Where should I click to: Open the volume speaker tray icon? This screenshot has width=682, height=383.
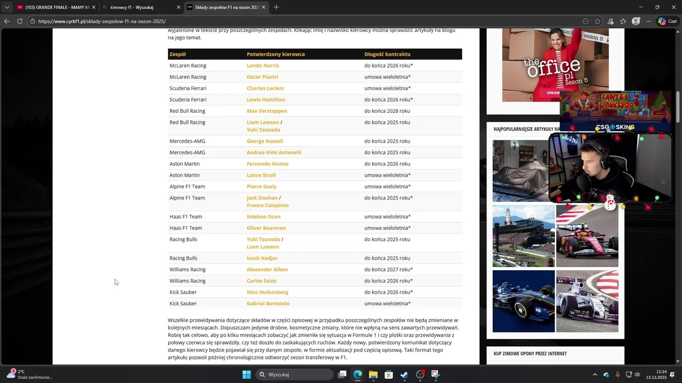click(637, 374)
